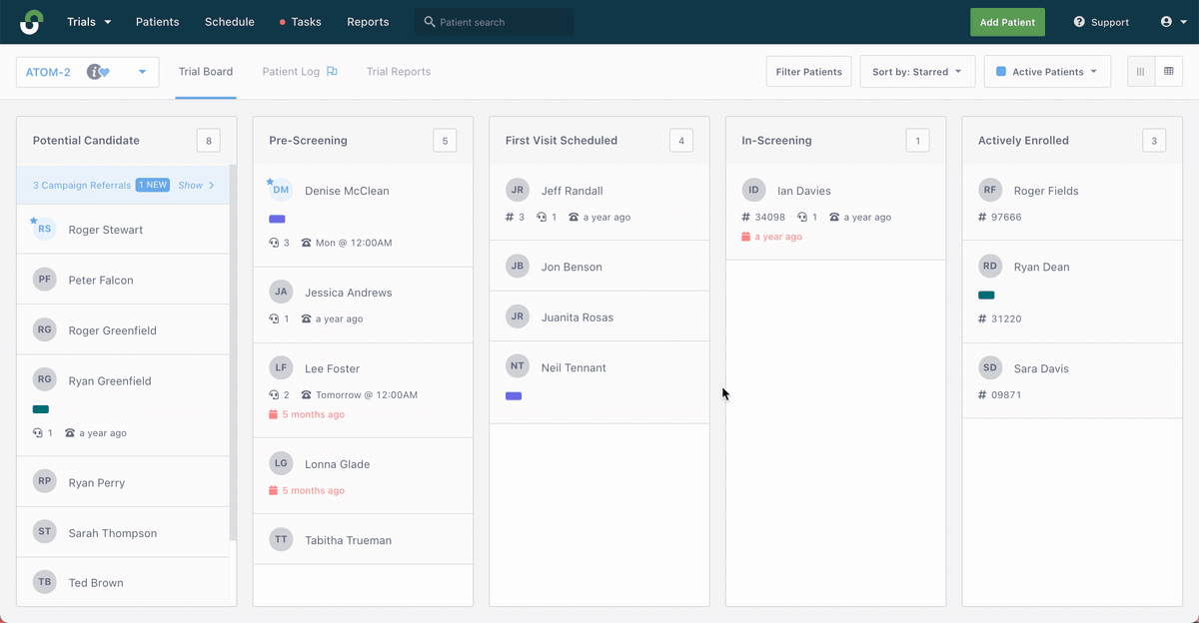Open the Sort by: Starred dropdown

(x=917, y=72)
